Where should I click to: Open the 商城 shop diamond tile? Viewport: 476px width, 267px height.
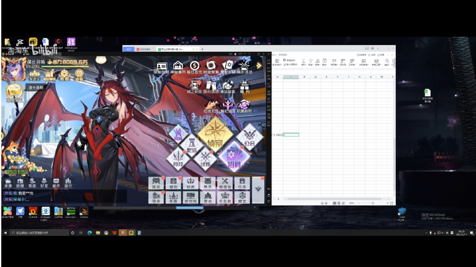point(178,135)
